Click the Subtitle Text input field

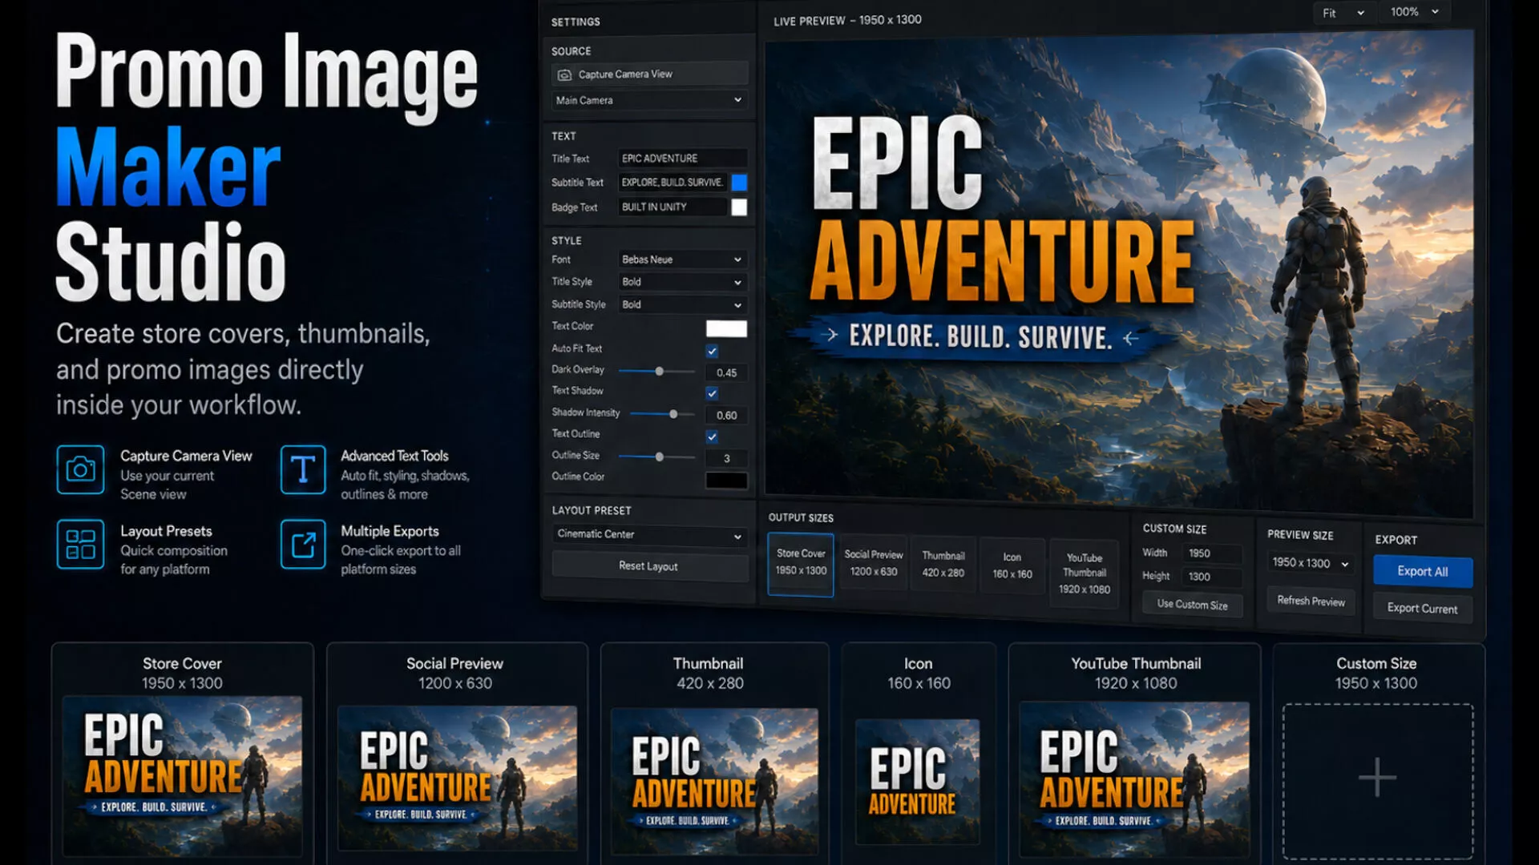coord(673,183)
